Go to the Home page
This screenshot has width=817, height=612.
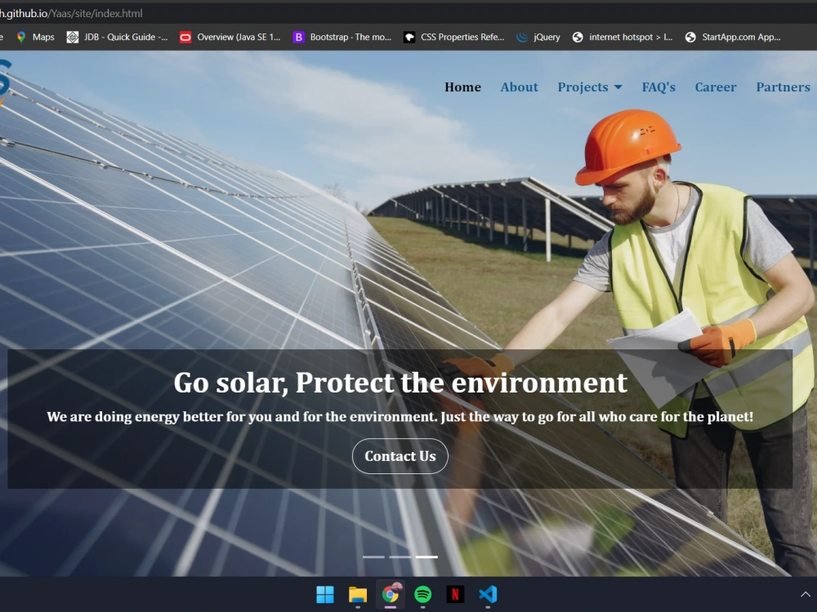click(x=462, y=87)
